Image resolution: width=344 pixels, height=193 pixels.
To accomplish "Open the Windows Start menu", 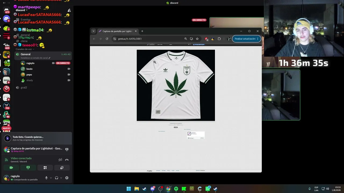I will (129, 189).
